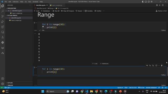Open the Variables panel
Image resolution: width=168 pixels, height=94 pixels.
coord(89,11)
